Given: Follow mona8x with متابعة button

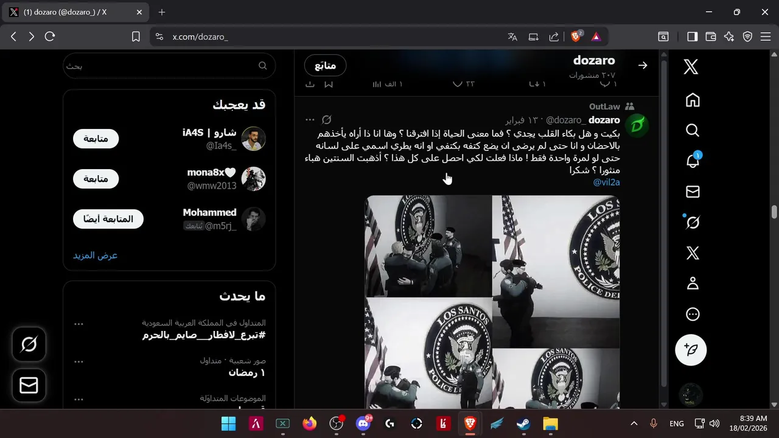Looking at the screenshot, I should (x=96, y=179).
